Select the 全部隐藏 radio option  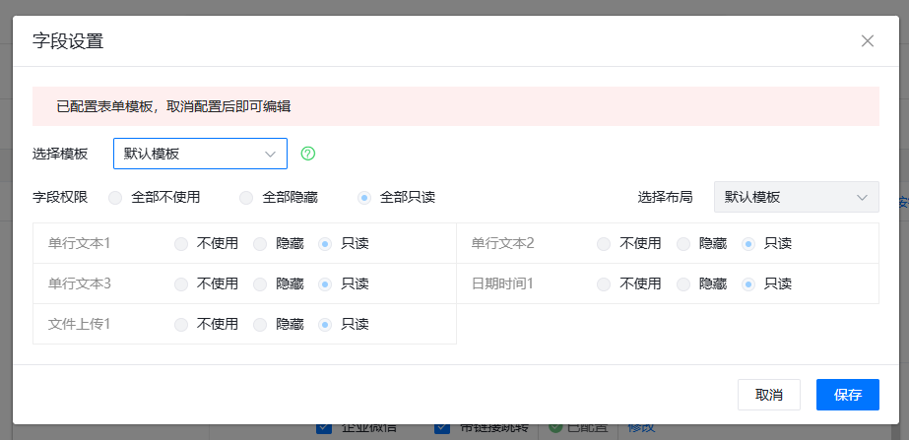click(247, 197)
